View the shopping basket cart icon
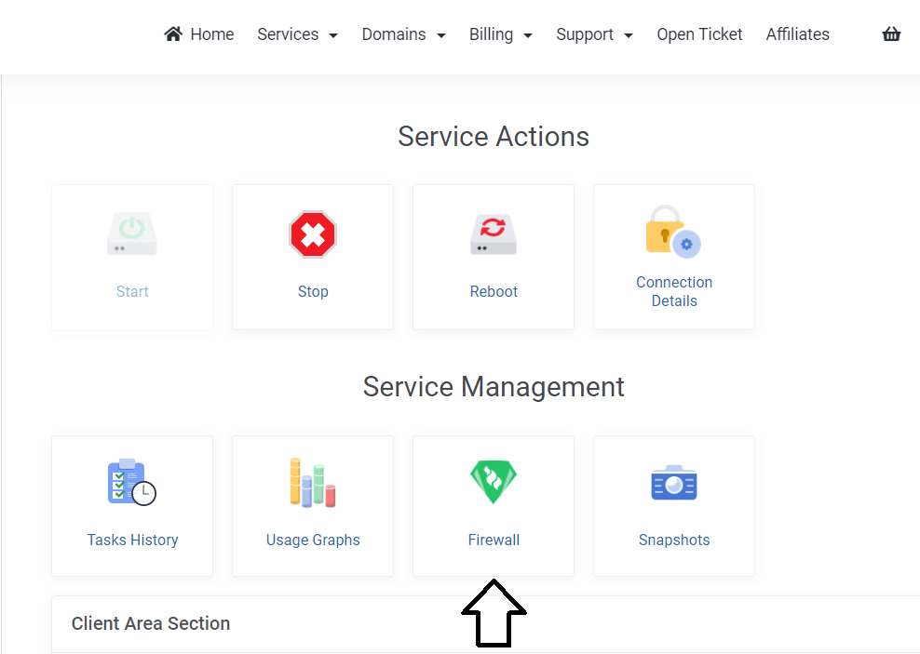 [891, 34]
